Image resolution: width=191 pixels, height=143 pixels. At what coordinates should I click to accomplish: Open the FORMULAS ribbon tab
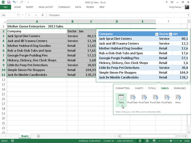(64, 7)
